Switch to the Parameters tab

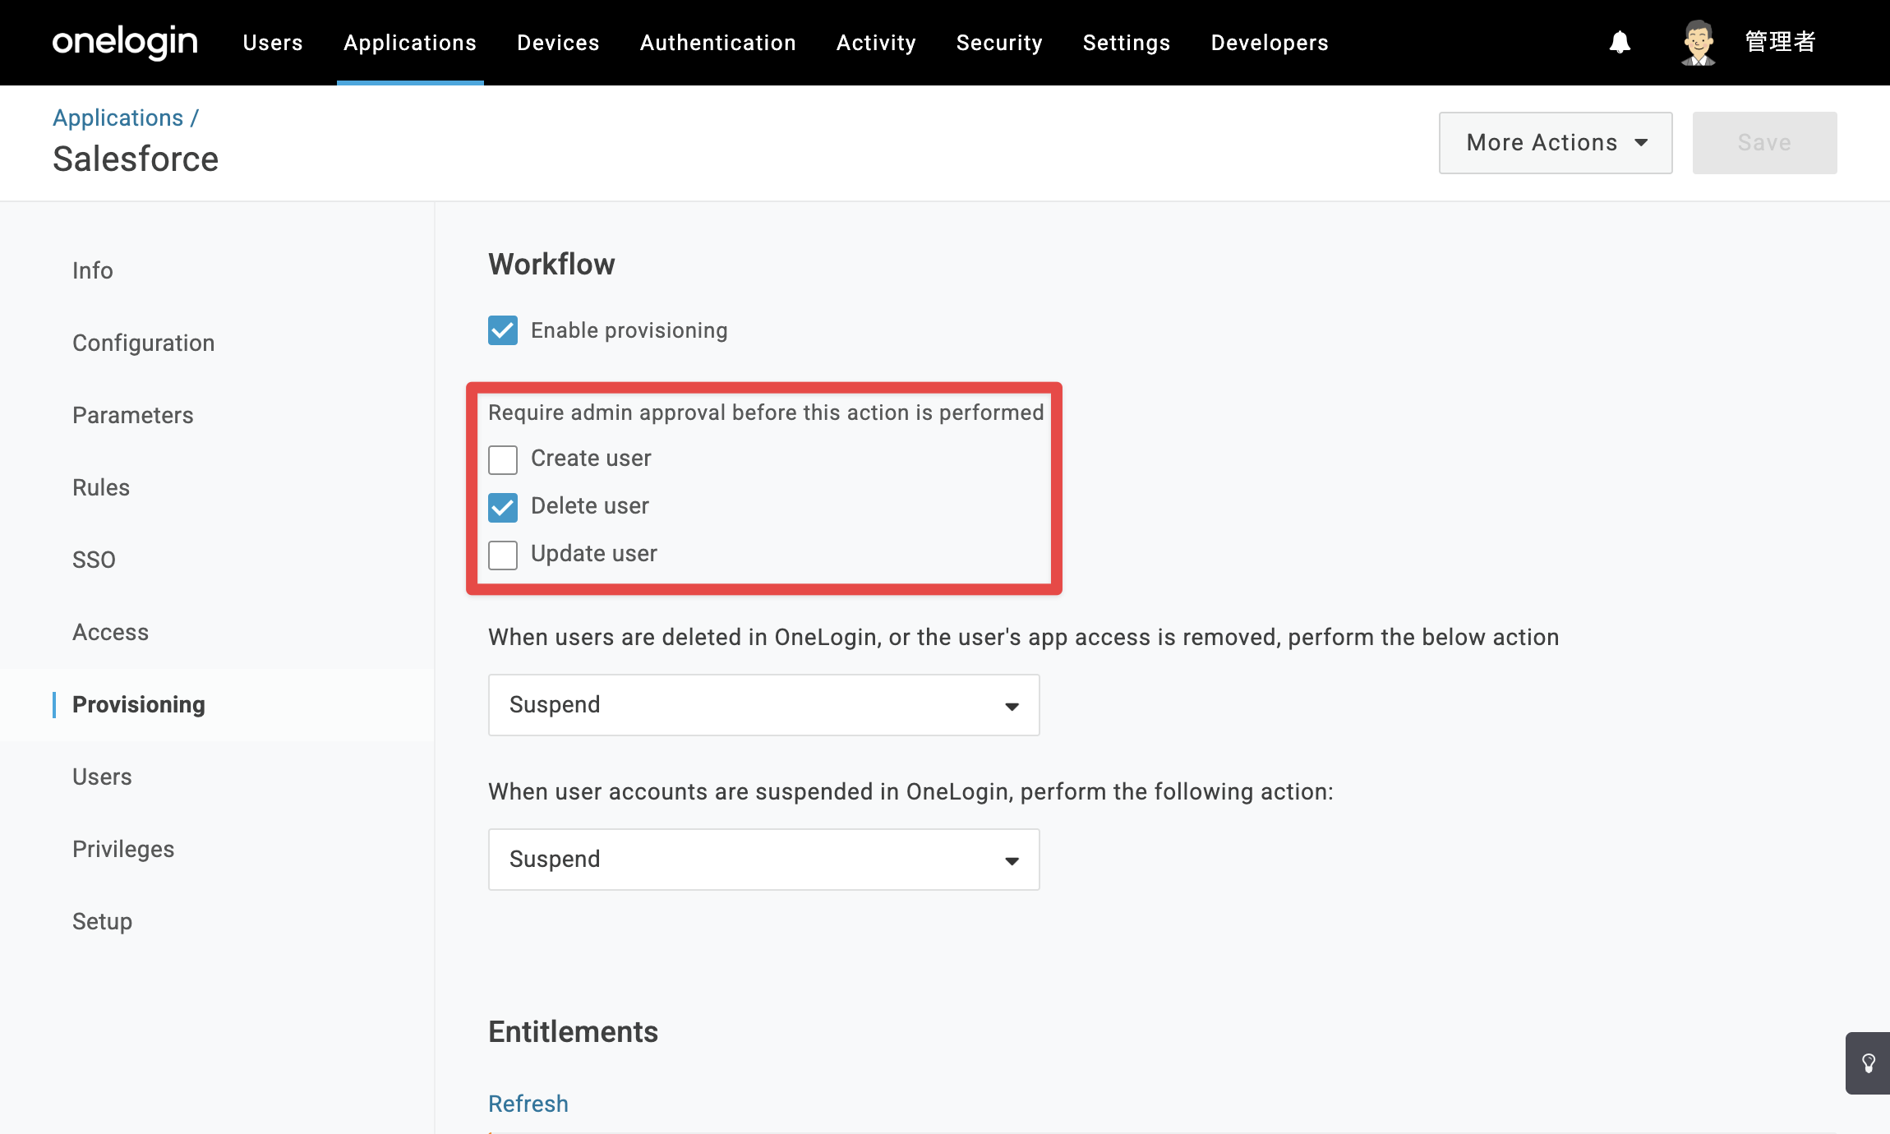(x=133, y=415)
